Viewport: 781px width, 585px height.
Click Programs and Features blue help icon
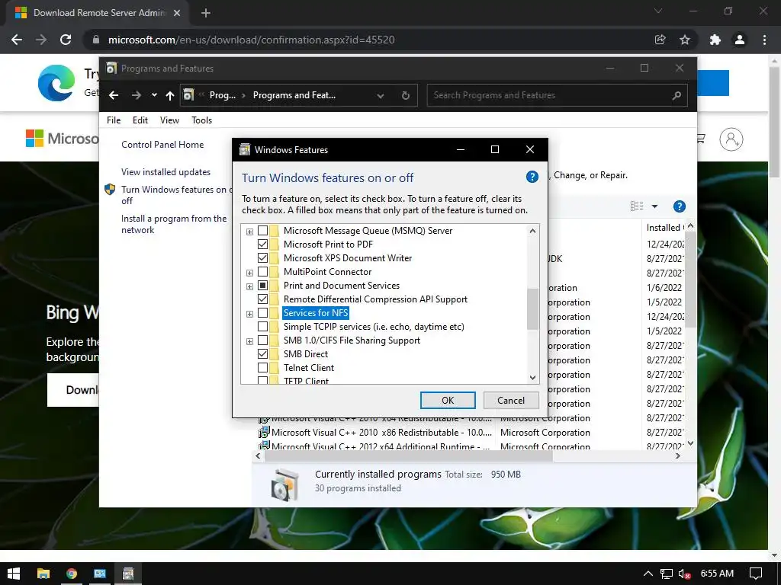coord(679,206)
